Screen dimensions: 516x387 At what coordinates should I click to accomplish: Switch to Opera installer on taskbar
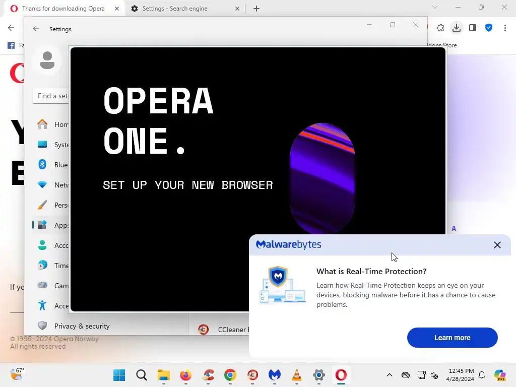coord(341,375)
